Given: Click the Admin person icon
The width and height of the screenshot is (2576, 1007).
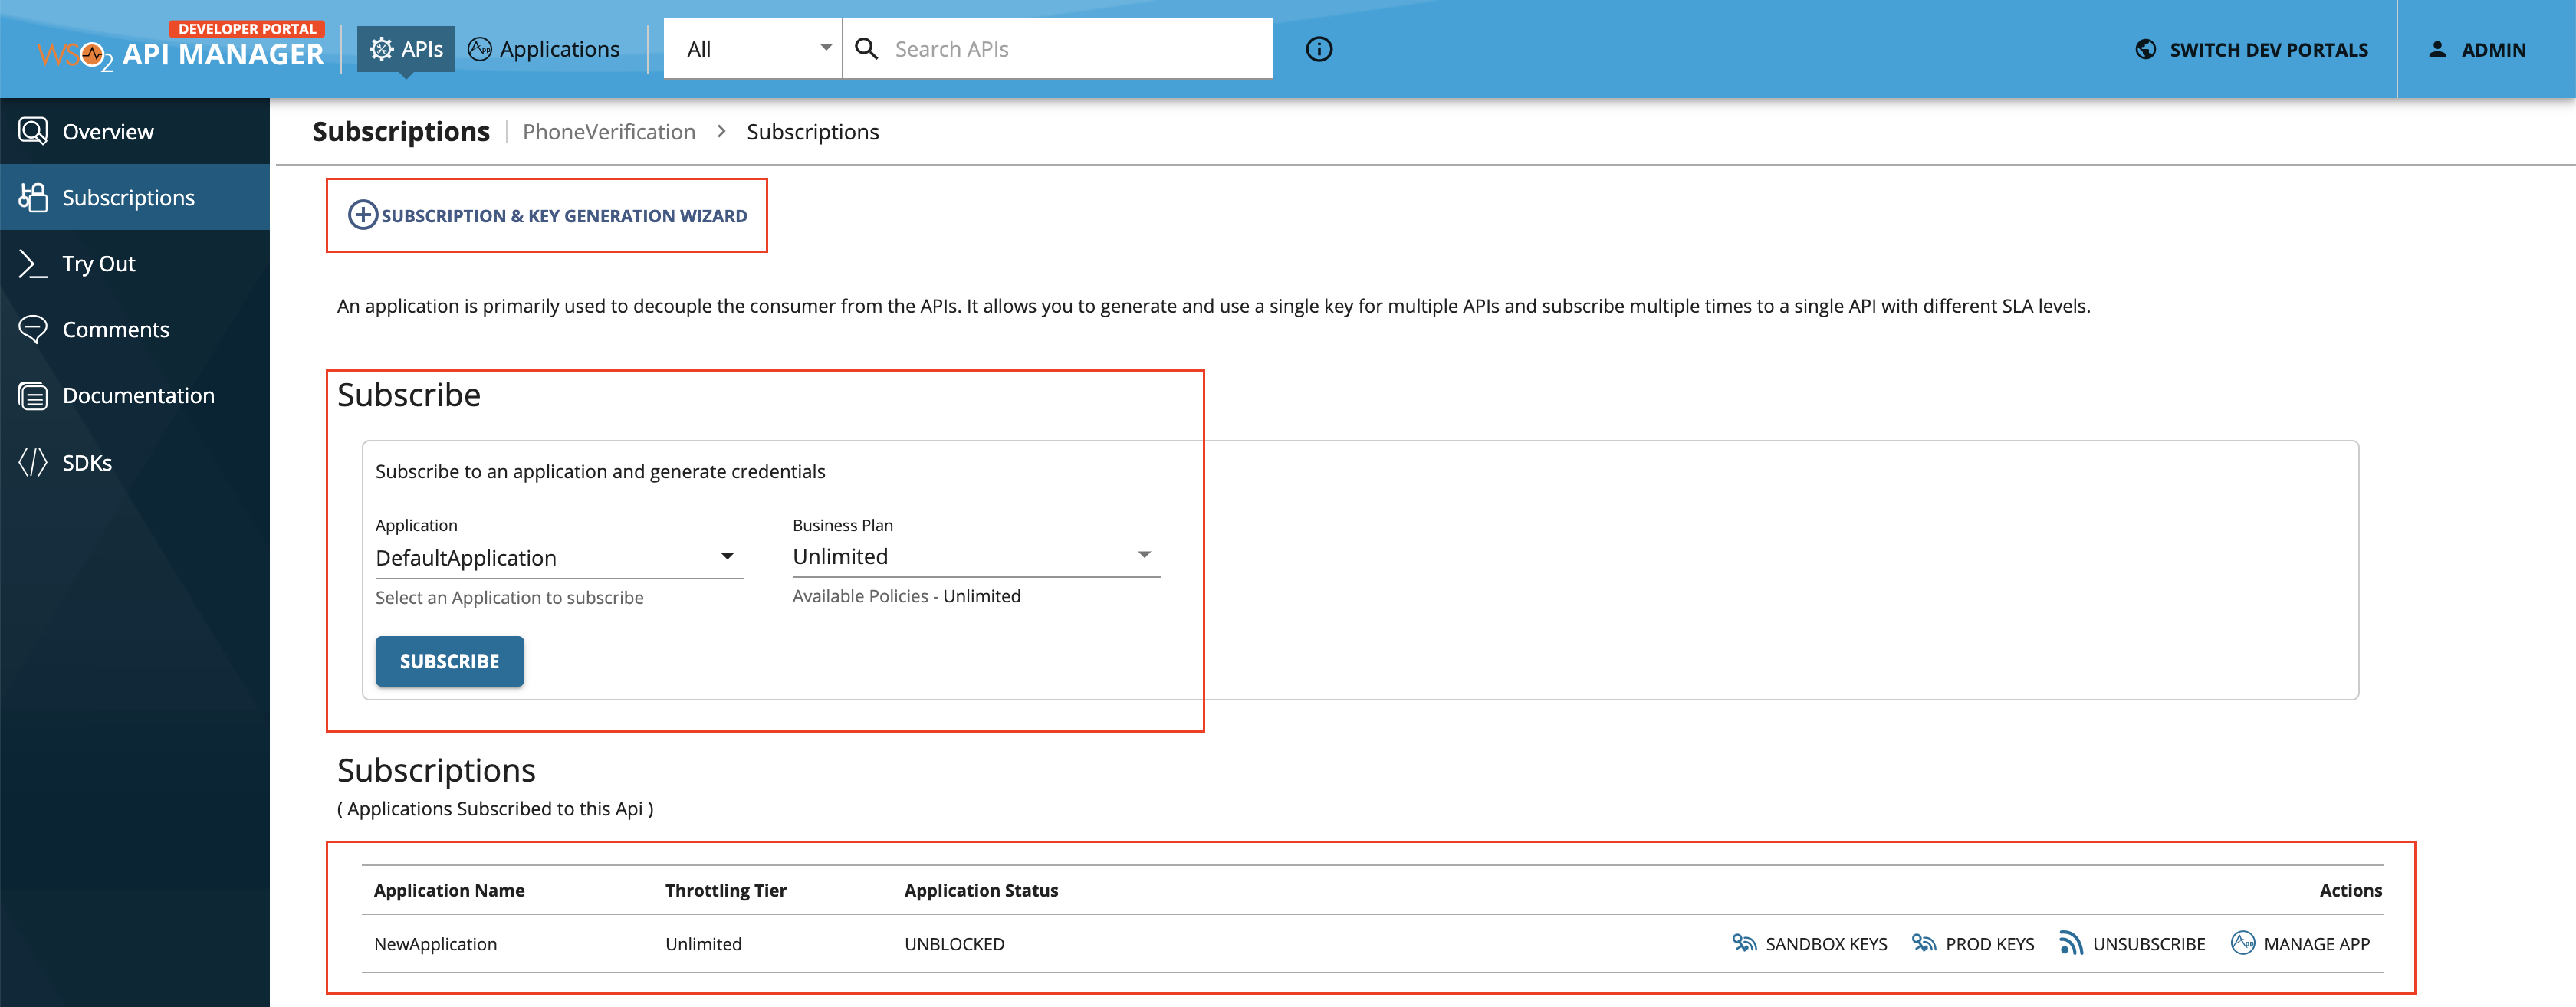Looking at the screenshot, I should (2437, 49).
